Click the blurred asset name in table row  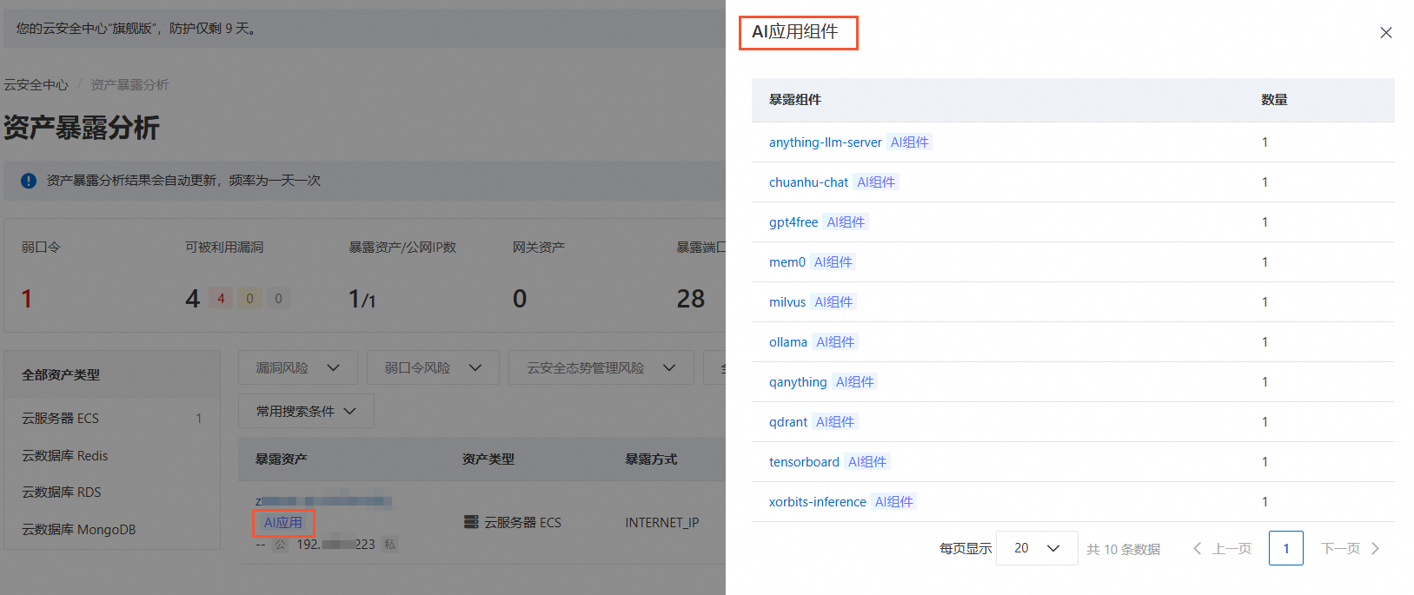tap(323, 501)
